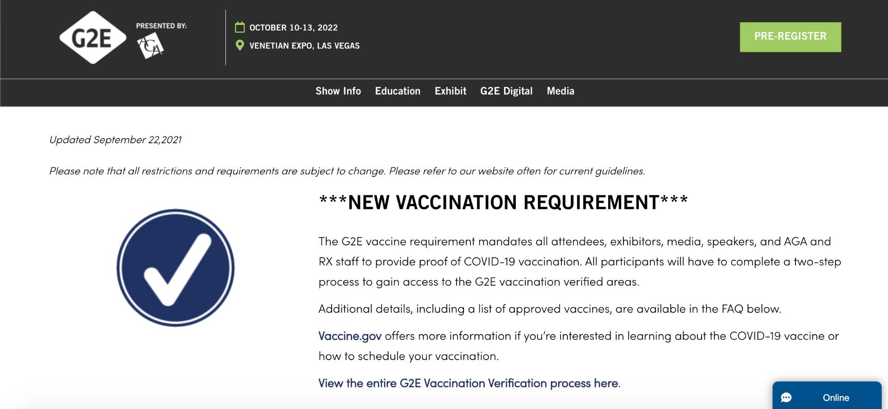Open the Education menu
The image size is (888, 409).
coord(398,91)
